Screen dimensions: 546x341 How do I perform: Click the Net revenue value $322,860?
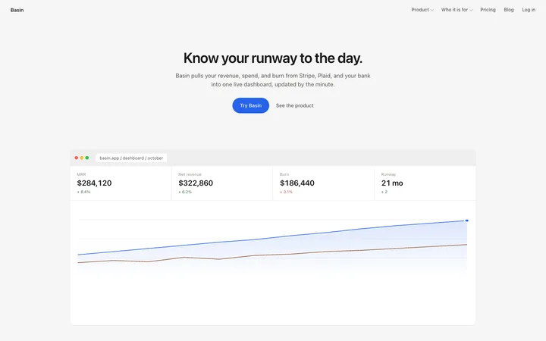tap(196, 183)
